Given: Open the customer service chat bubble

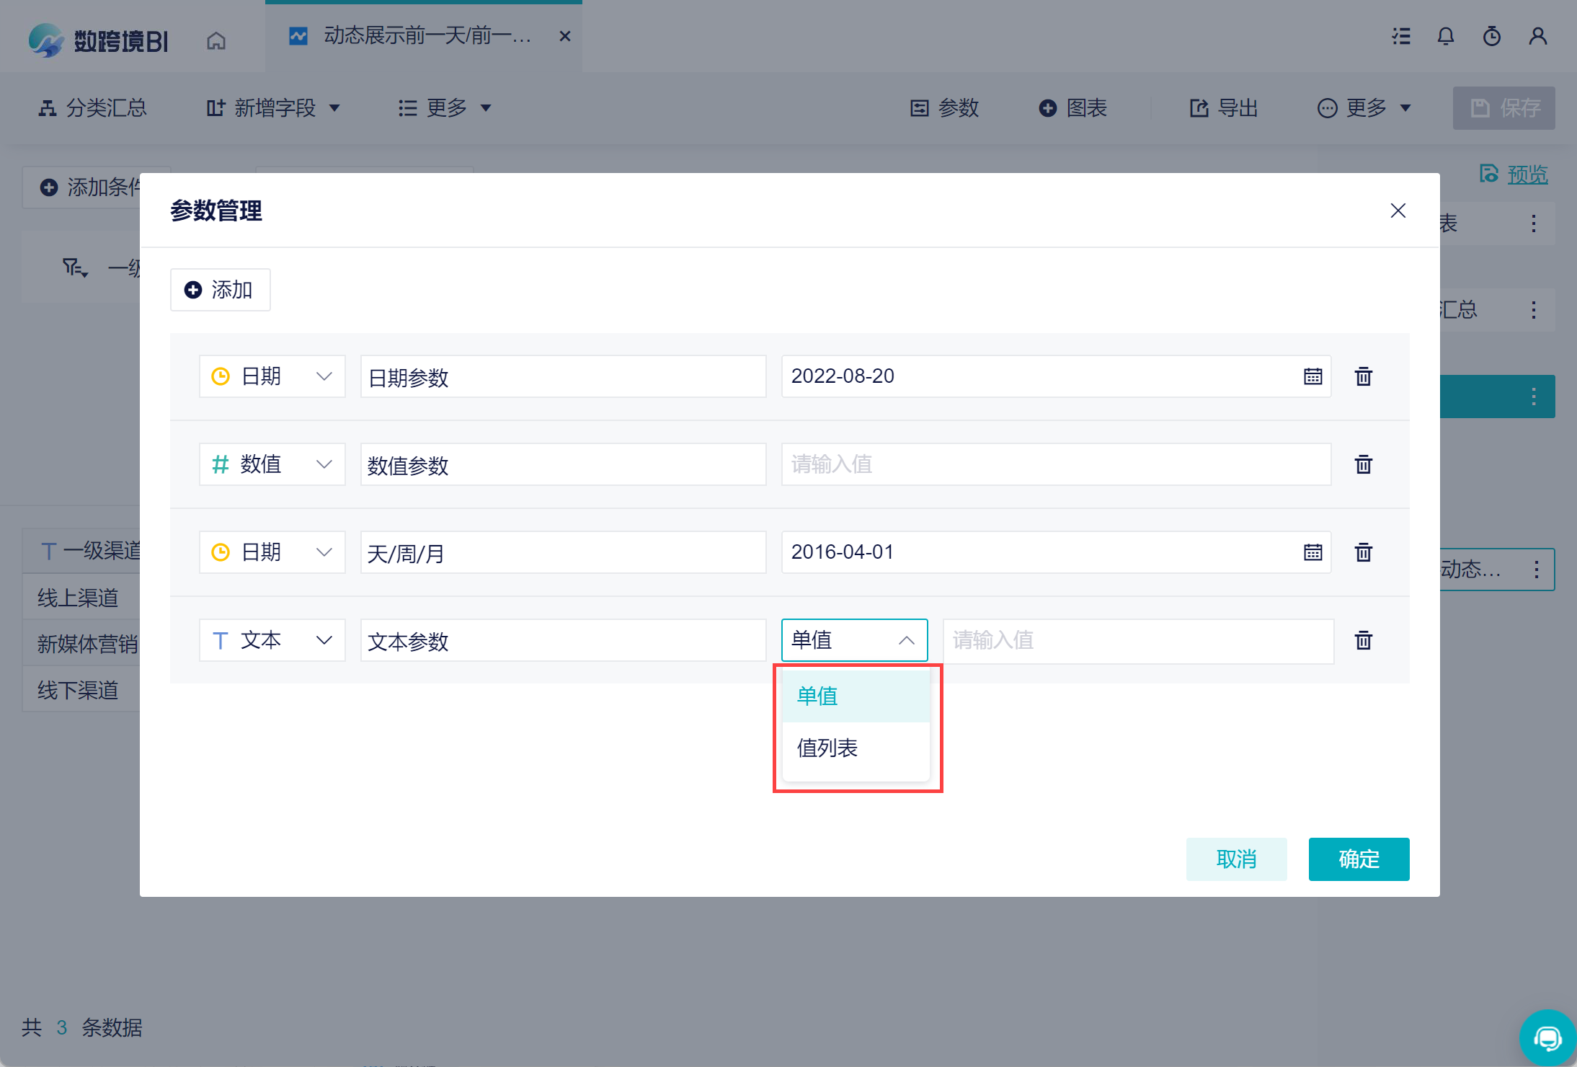Looking at the screenshot, I should coord(1547,1038).
